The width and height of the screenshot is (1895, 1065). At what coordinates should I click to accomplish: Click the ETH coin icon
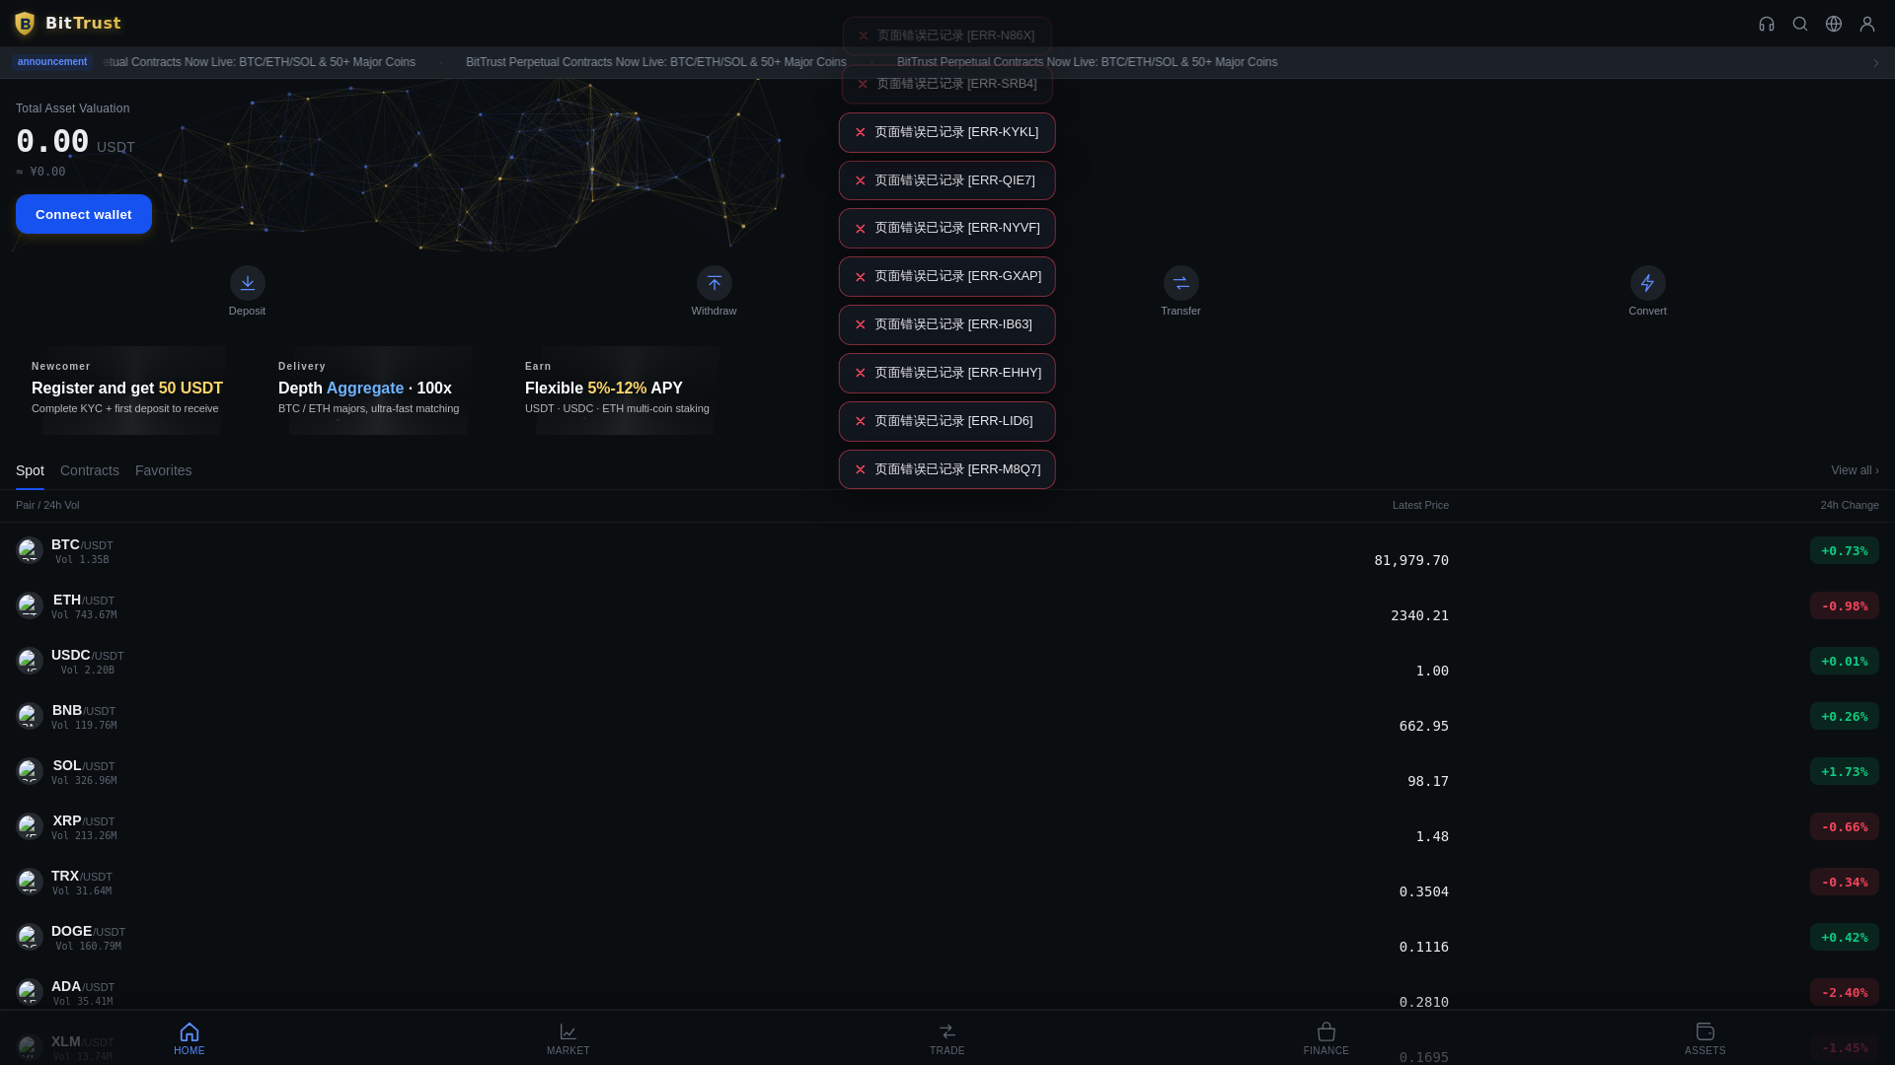[30, 605]
